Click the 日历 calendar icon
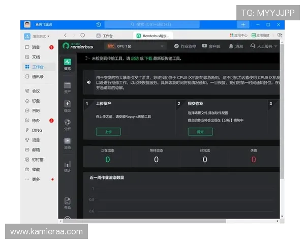The height and width of the screenshot is (244, 305). click(27, 110)
